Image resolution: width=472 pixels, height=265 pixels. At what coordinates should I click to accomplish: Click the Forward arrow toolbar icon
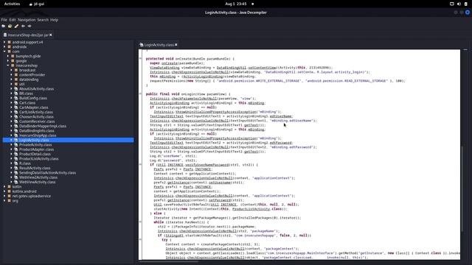pos(29,26)
